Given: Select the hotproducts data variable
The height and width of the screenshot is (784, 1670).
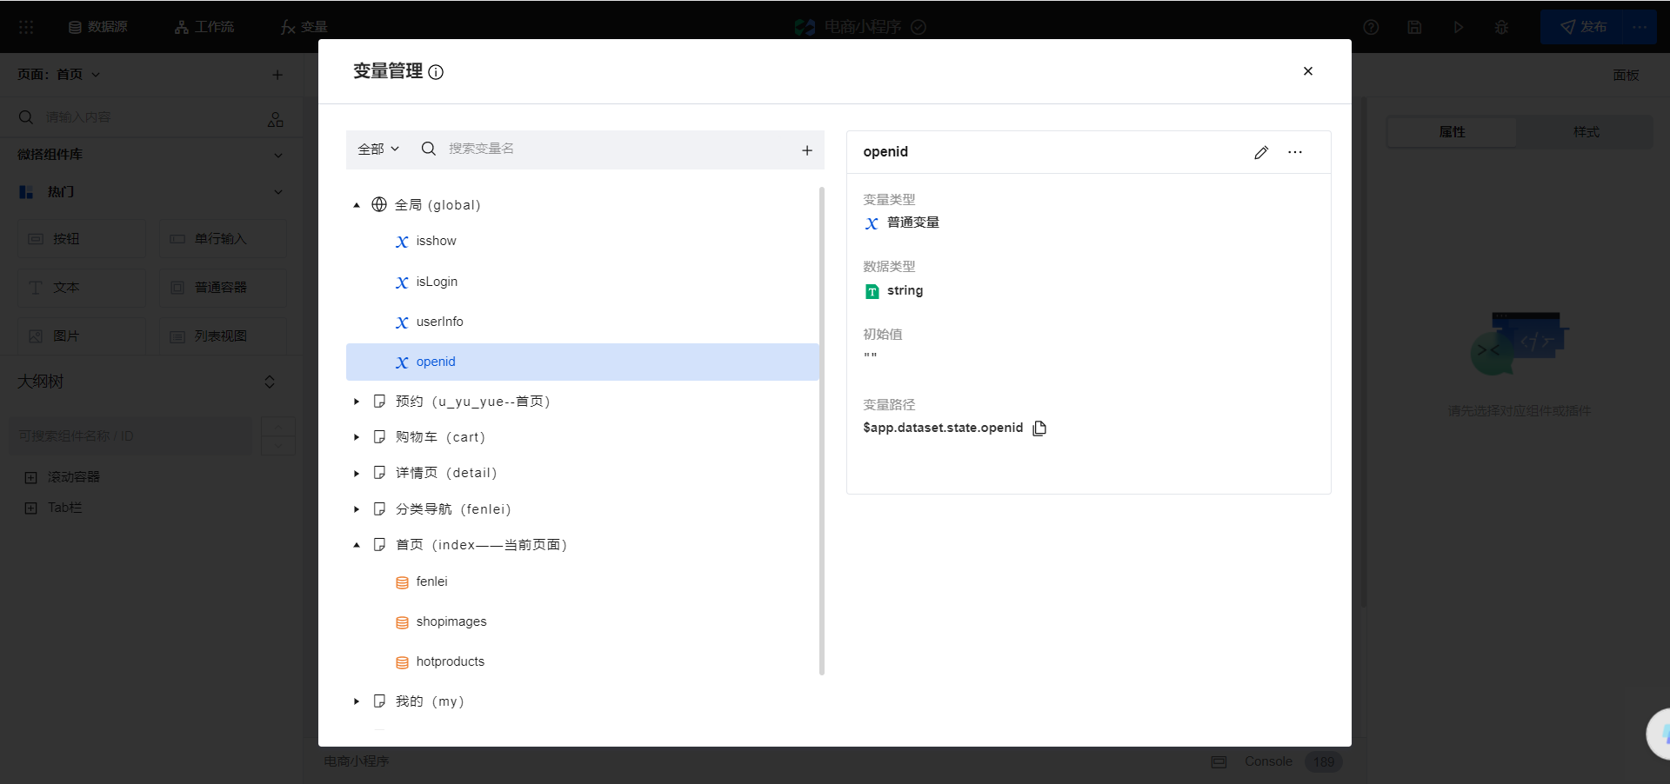Looking at the screenshot, I should pyautogui.click(x=450, y=661).
